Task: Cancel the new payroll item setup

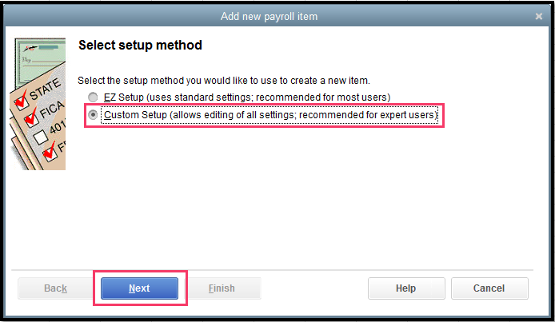Action: pos(489,288)
